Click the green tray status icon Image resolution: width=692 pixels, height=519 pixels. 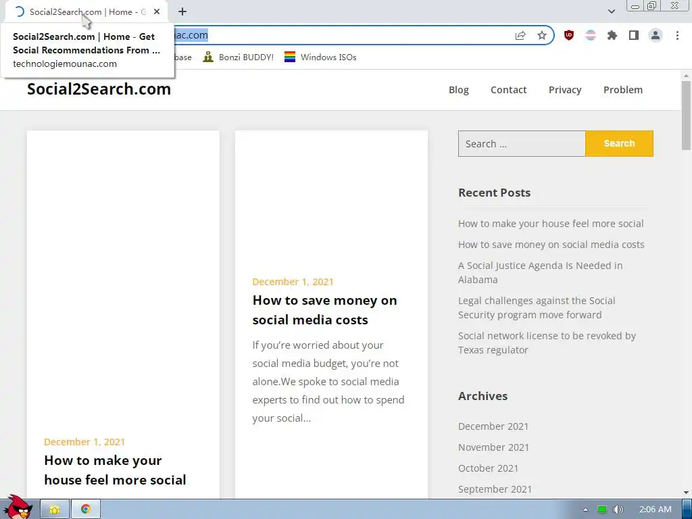click(602, 510)
